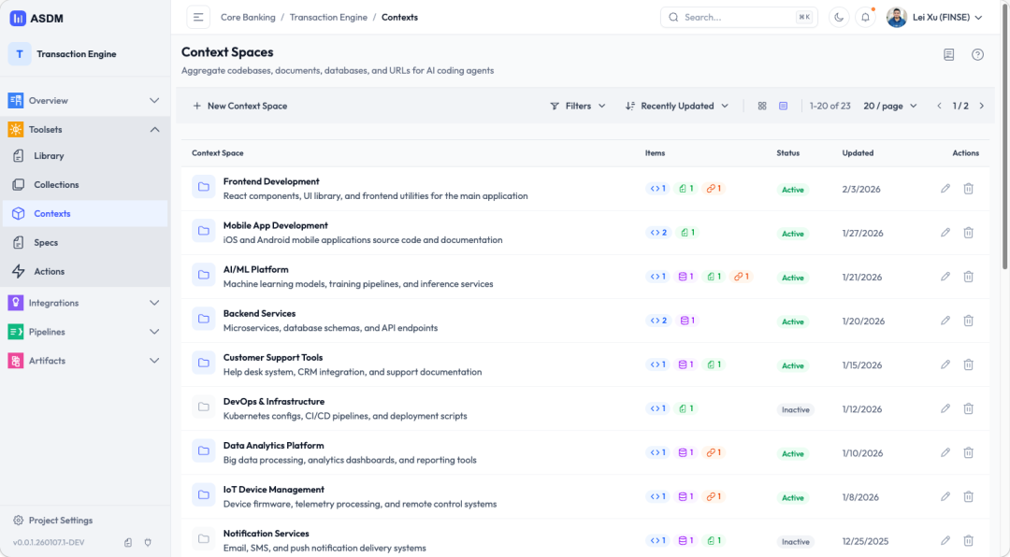Screen dimensions: 1010x557
Task: Edit the Frontend Development context space
Action: click(x=945, y=189)
